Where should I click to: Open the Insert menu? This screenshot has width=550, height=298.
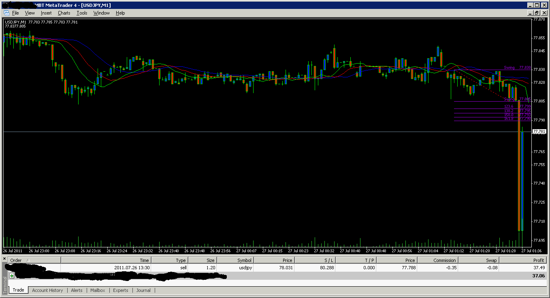[46, 13]
